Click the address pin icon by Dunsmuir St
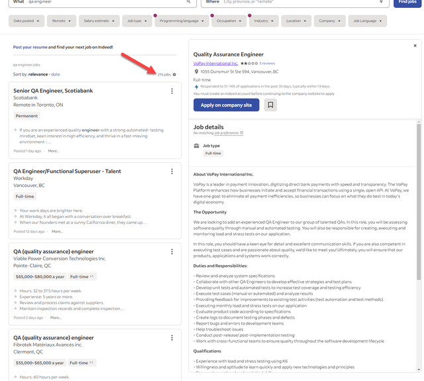This screenshot has height=381, width=424. pos(196,72)
